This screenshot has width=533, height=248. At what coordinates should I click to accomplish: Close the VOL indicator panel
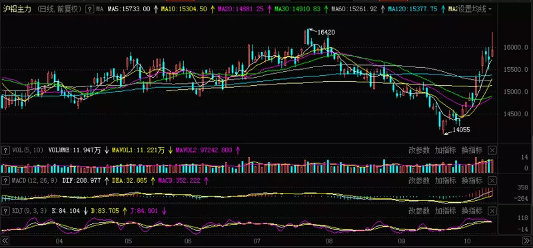tap(492, 150)
